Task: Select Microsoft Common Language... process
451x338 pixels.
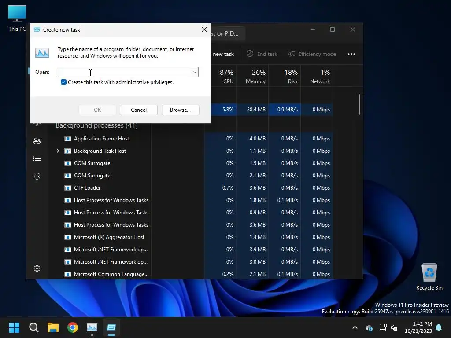Action: coord(111,274)
